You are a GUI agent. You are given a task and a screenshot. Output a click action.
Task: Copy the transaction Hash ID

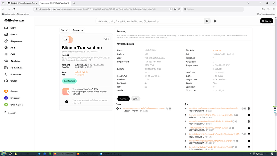pos(90,60)
